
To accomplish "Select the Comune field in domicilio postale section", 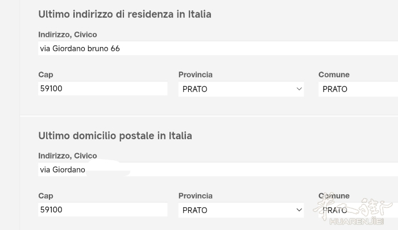I will click(x=358, y=210).
